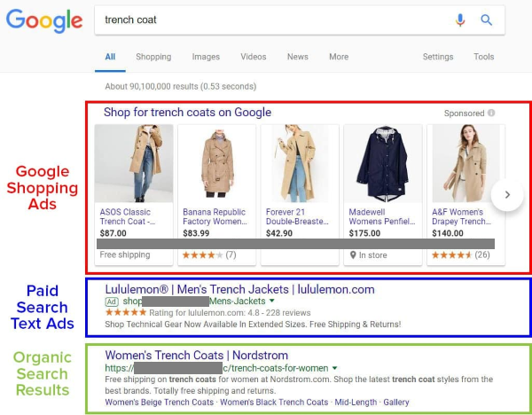This screenshot has width=532, height=415.
Task: Expand the More menu
Action: click(339, 57)
